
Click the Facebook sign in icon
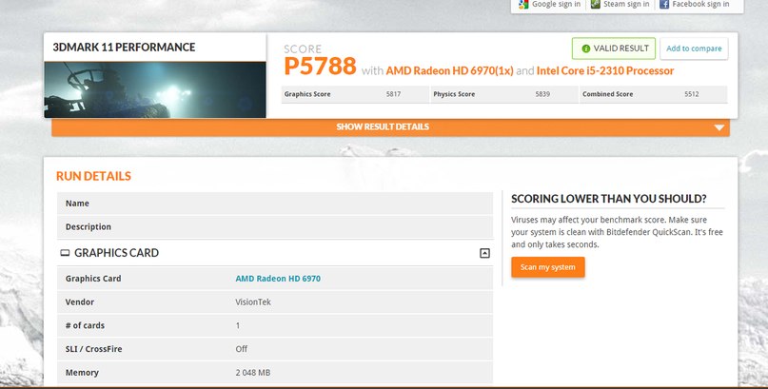coord(664,4)
